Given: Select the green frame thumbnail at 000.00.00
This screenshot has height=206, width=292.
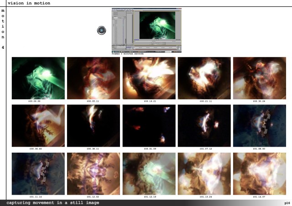Looking at the screenshot, I should [x=38, y=78].
